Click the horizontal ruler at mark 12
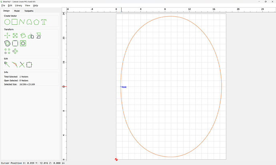 point(189,9)
